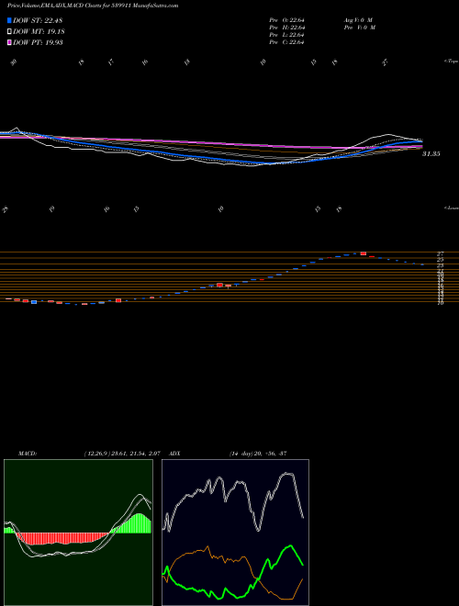Viewport: 459px width, 606px height.
Task: Select the 'DOW ST: 22.48' legend text
Action: 38,20
